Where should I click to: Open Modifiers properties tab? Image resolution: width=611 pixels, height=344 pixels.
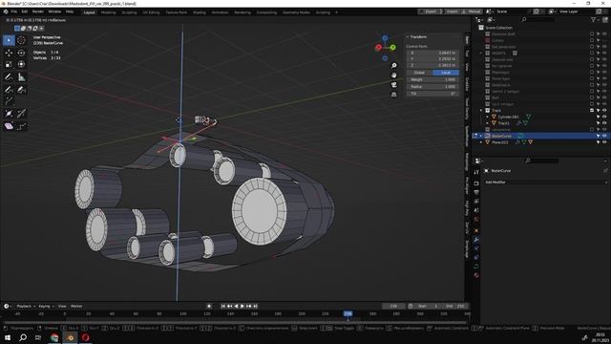click(476, 240)
